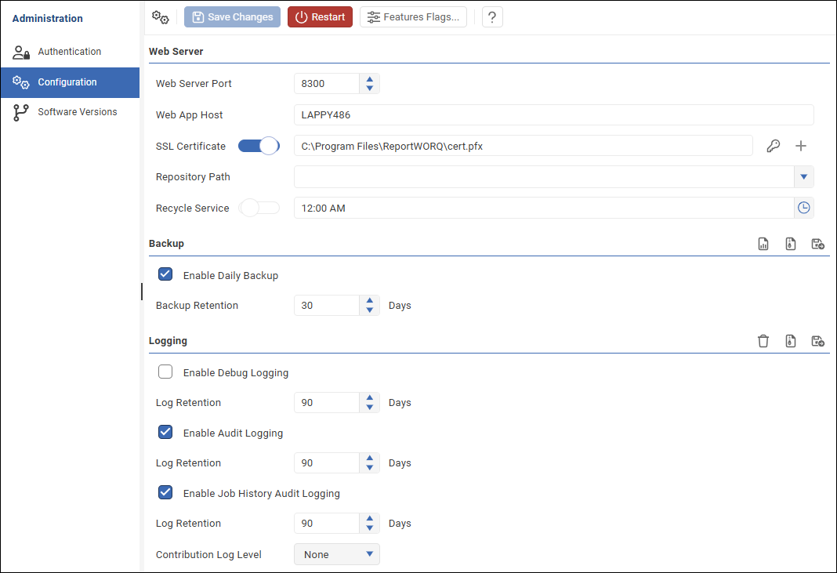Click the zip archive icon in Backup header
837x573 pixels.
click(791, 244)
